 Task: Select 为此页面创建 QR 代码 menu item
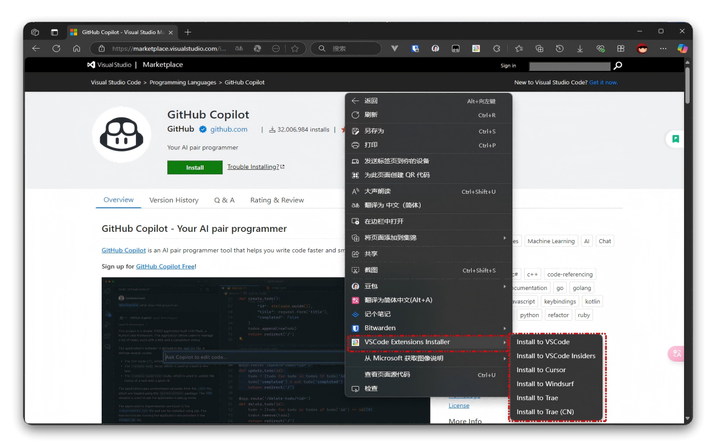pos(428,175)
